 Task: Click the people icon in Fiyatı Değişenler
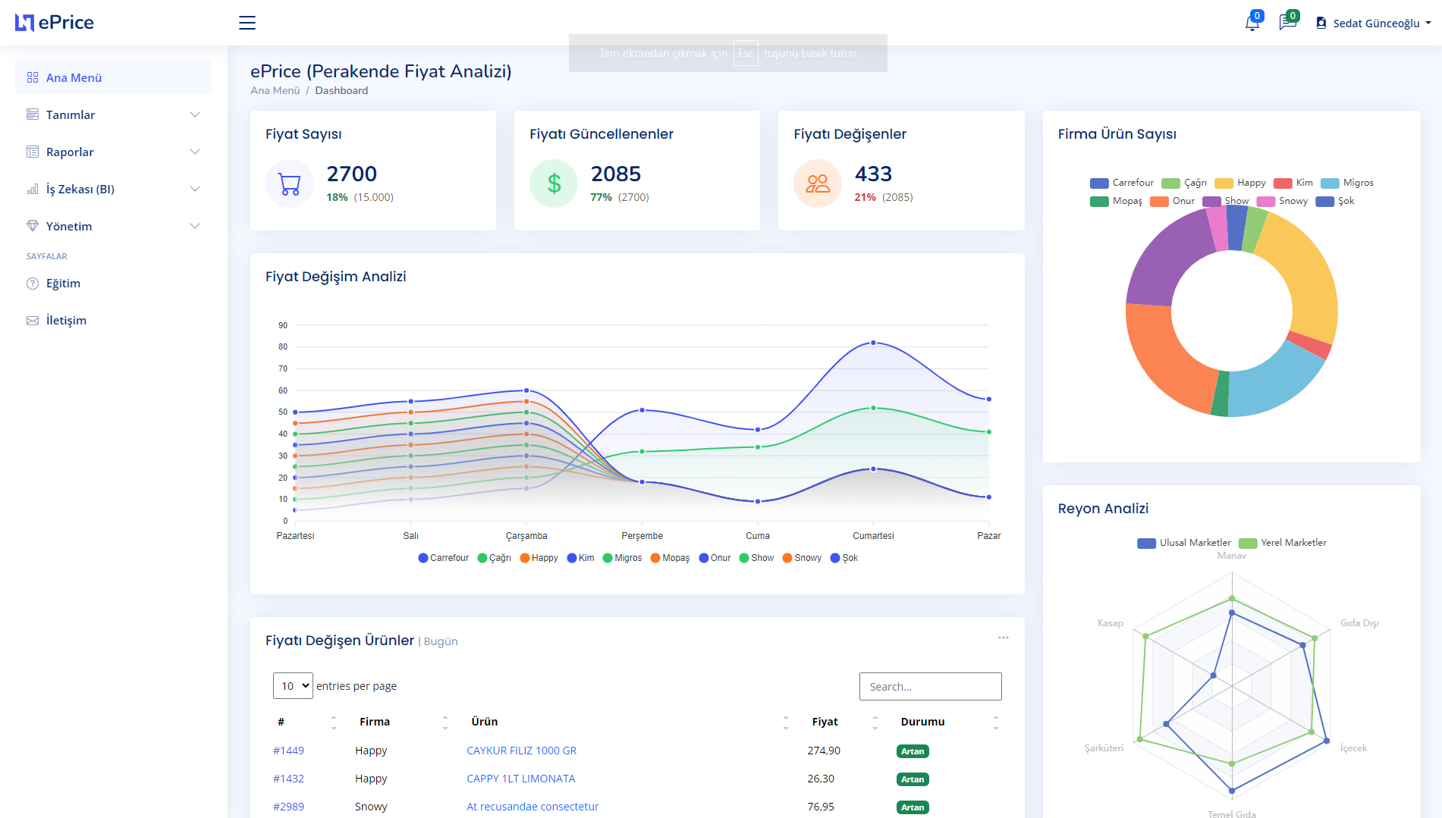coord(818,183)
